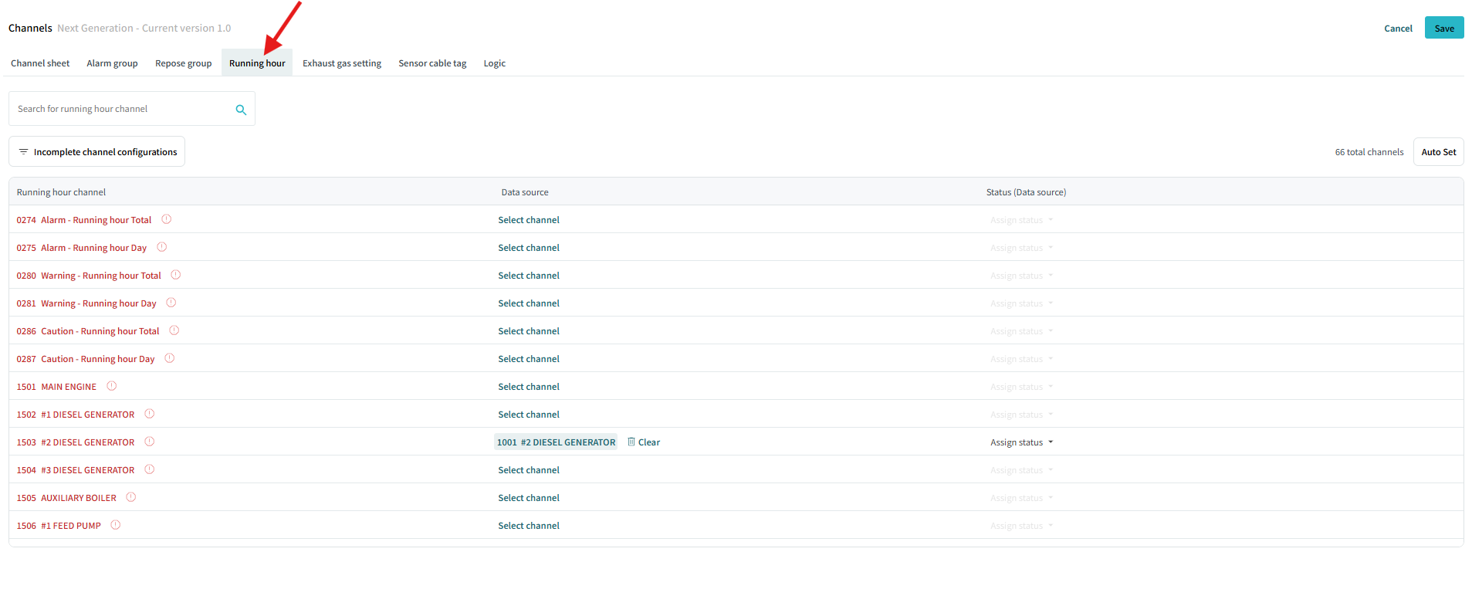Open Assign status dropdown for 1503 row
Image resolution: width=1472 pixels, height=596 pixels.
point(1021,442)
